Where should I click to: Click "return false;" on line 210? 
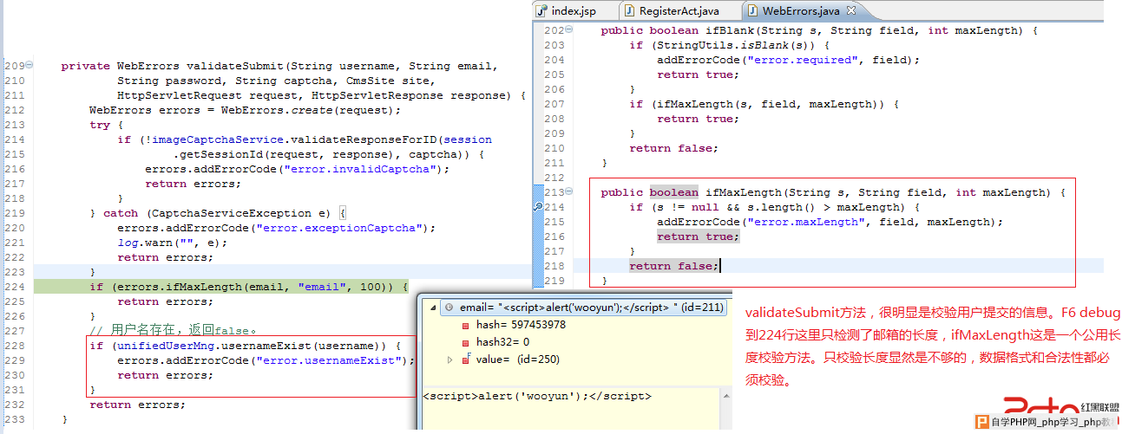click(673, 148)
